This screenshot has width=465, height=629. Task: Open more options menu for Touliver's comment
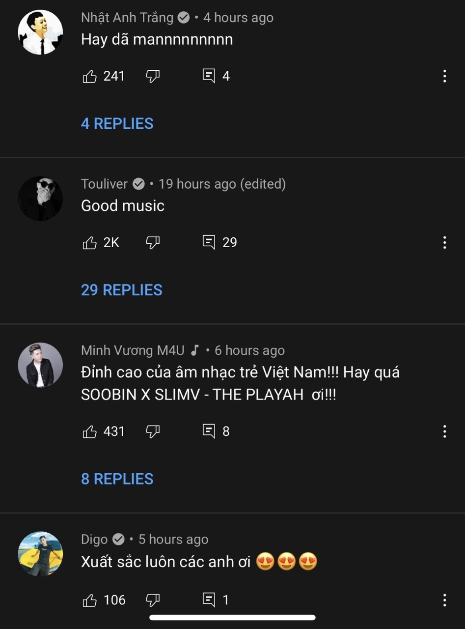tap(444, 242)
